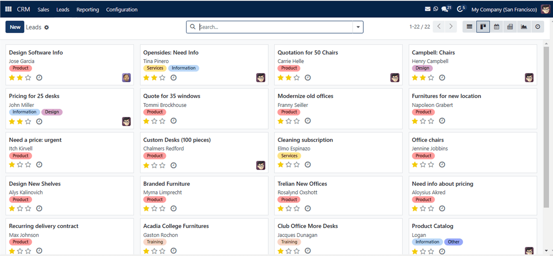
Task: Click the Design tag on Campbell: Chairs card
Action: (422, 68)
